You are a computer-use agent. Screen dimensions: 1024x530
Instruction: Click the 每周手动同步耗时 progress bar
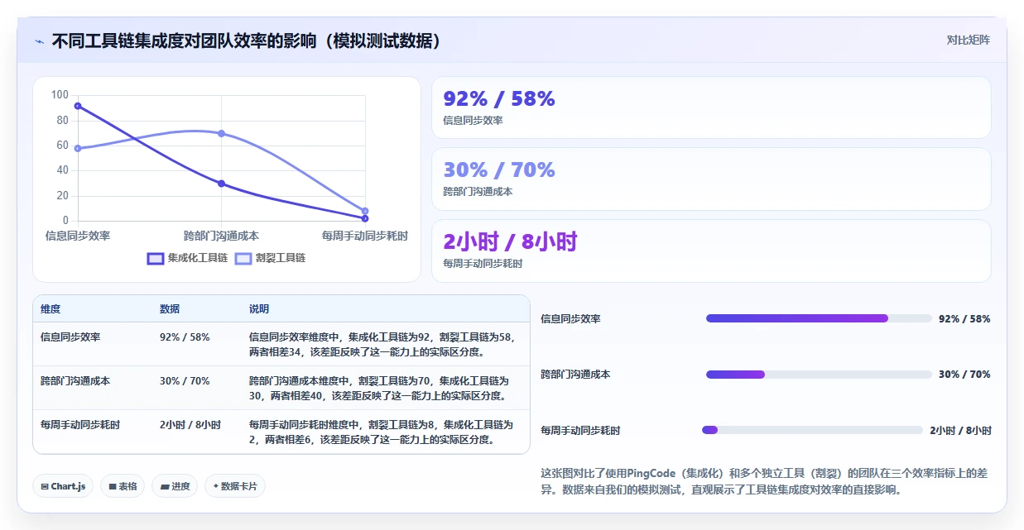click(x=812, y=430)
